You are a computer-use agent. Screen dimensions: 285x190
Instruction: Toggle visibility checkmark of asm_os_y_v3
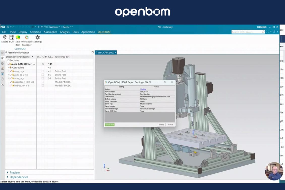coord(11,75)
